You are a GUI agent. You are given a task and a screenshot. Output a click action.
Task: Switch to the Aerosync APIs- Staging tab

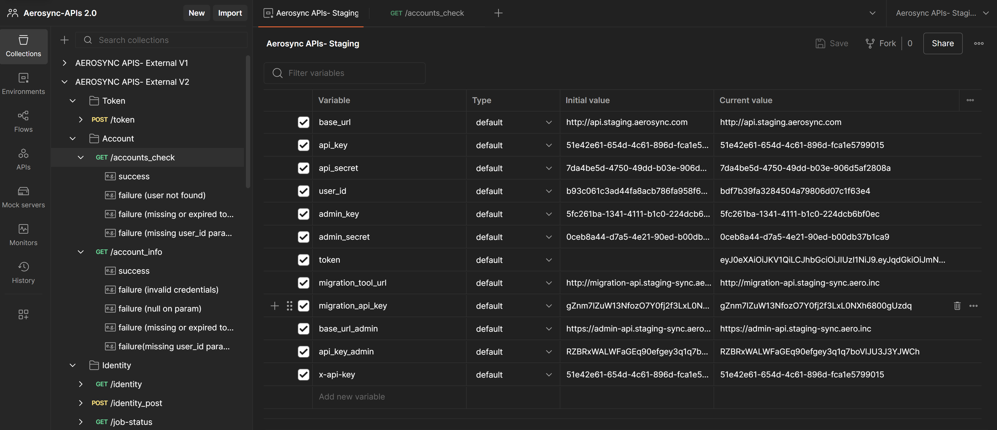coord(311,13)
